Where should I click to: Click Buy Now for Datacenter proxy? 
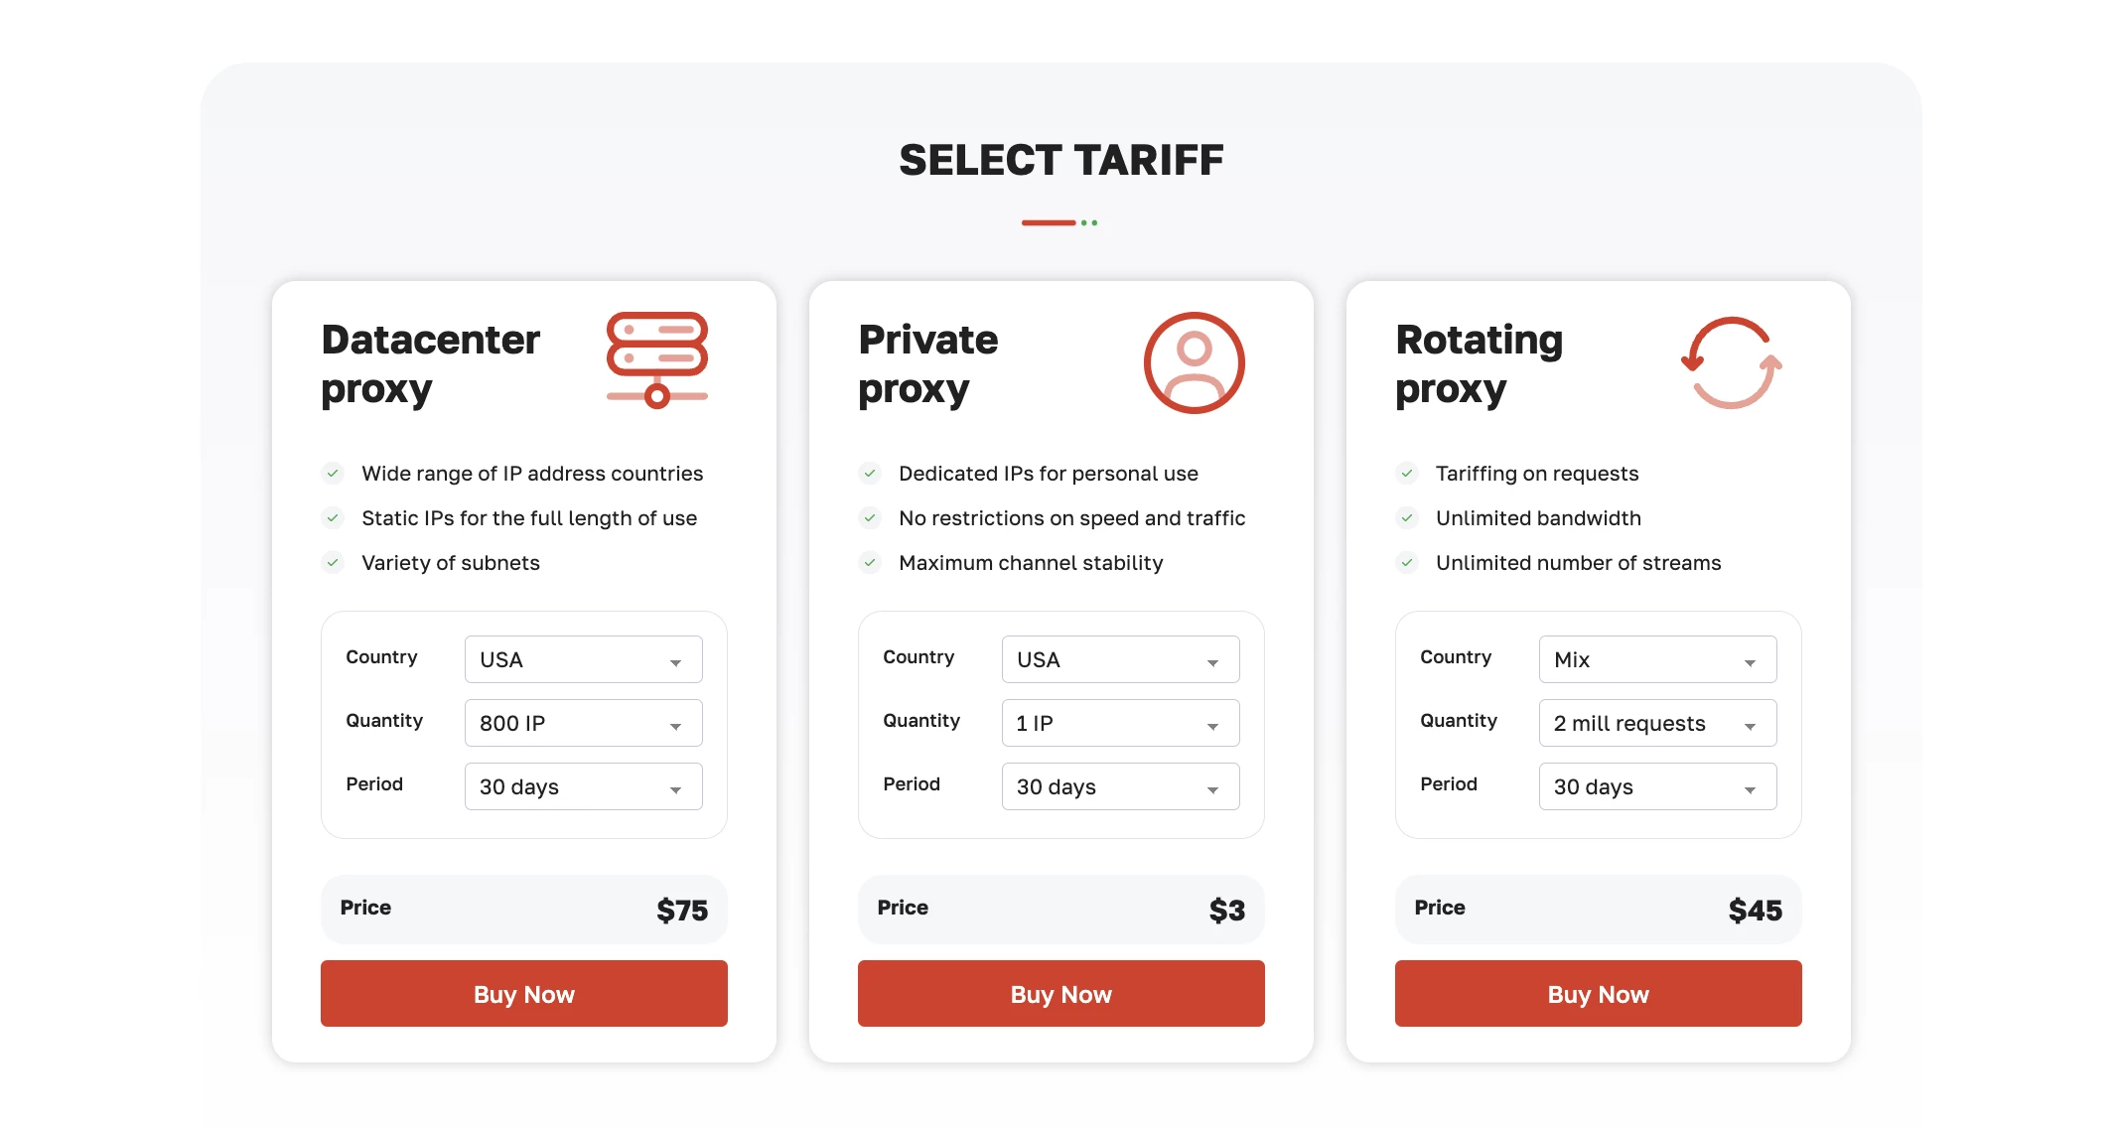coord(523,994)
